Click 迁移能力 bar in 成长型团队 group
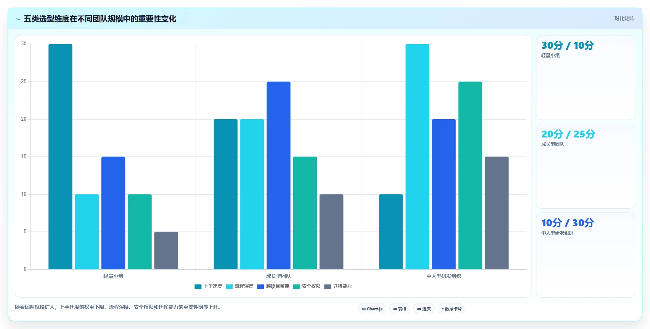 [331, 232]
